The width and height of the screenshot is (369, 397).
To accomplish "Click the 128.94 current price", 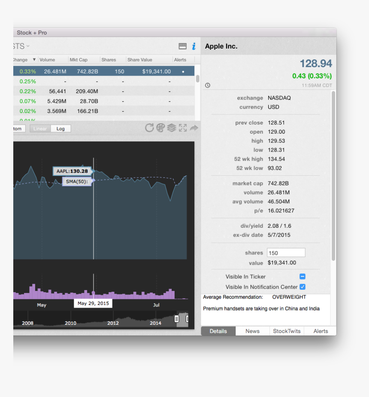I will (316, 64).
